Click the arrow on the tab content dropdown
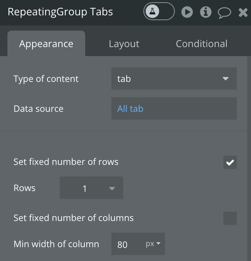251x261 pixels. tap(225, 79)
